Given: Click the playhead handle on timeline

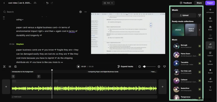Looking at the screenshot, I should click(x=52, y=70).
